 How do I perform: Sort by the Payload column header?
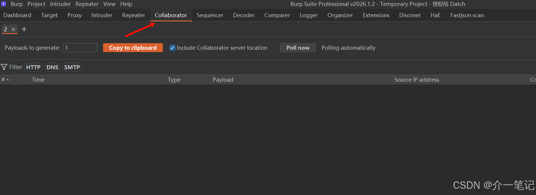pyautogui.click(x=303, y=80)
